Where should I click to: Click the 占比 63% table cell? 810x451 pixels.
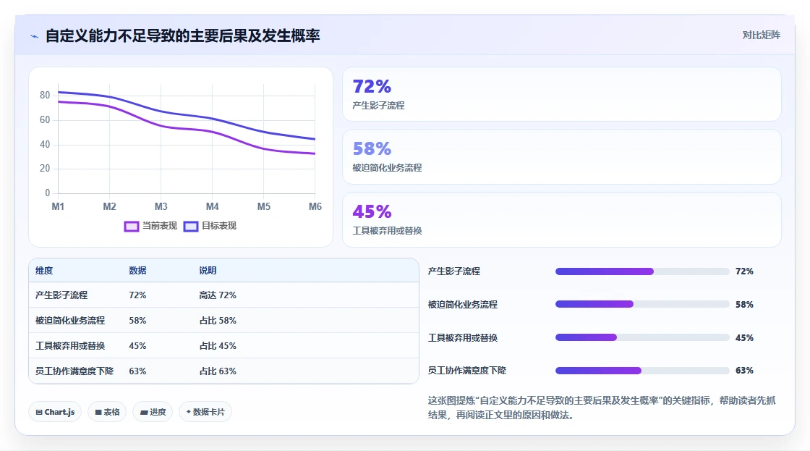[218, 371]
